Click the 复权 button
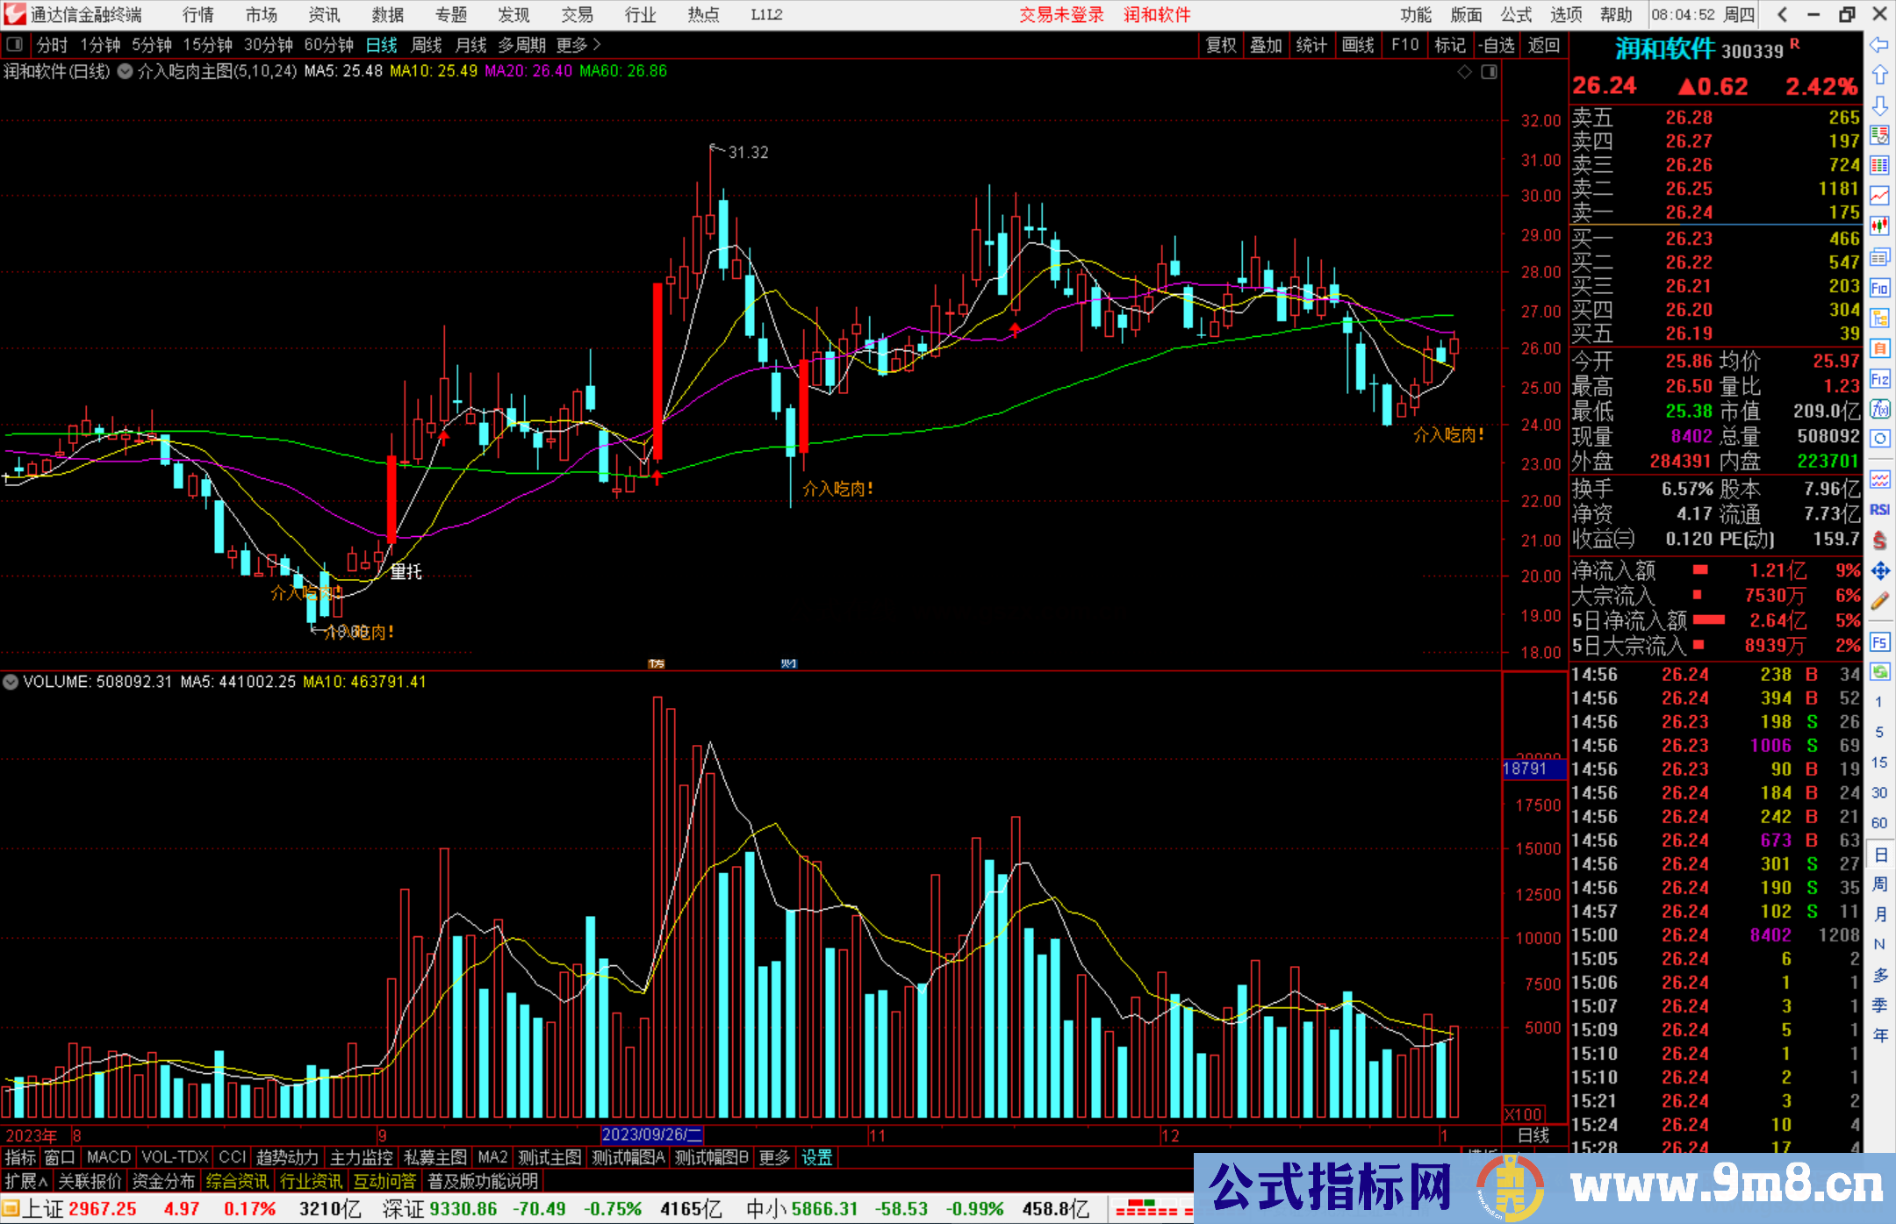Screen dimensions: 1896x1224 [x=1221, y=45]
